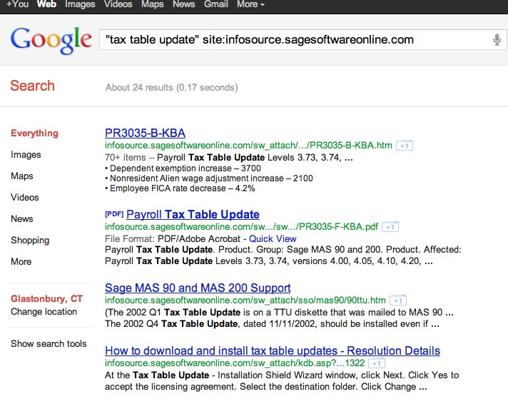Open News in the top bar
Image resolution: width=508 pixels, height=399 pixels.
183,4
